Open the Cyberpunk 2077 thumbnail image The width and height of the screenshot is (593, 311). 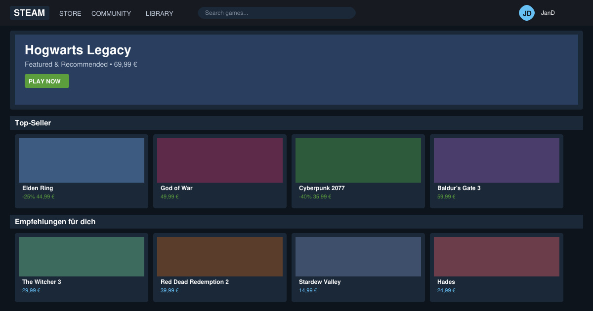point(358,160)
